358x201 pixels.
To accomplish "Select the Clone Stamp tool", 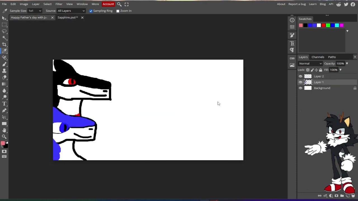I will (x=4, y=71).
